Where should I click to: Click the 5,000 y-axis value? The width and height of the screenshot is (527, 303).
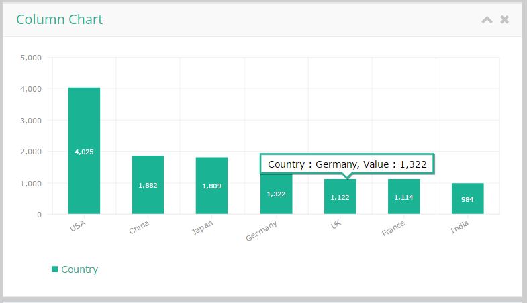[31, 58]
